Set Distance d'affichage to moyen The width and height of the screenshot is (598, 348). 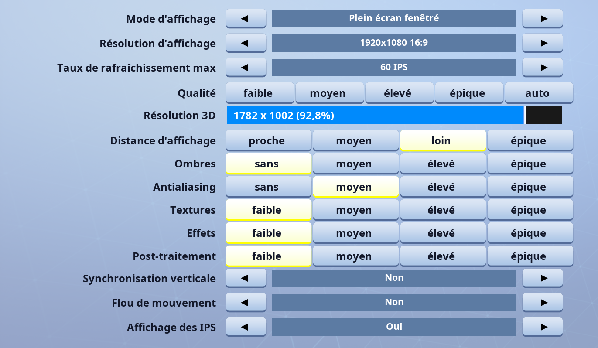click(x=356, y=140)
